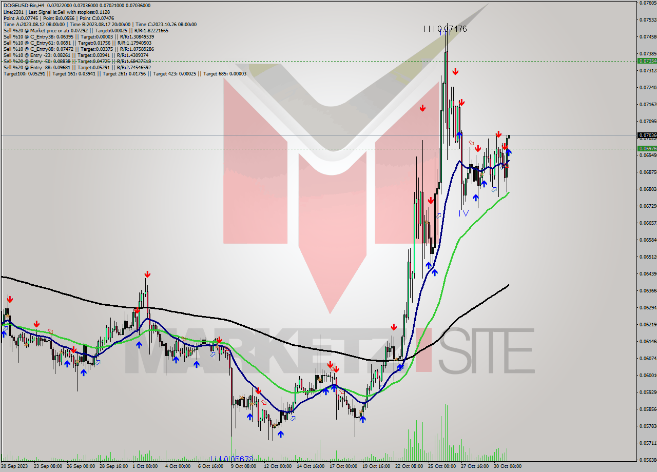Click the '1 Oct 08:00' date label
Screen dimensions: 657x472
pos(145,466)
